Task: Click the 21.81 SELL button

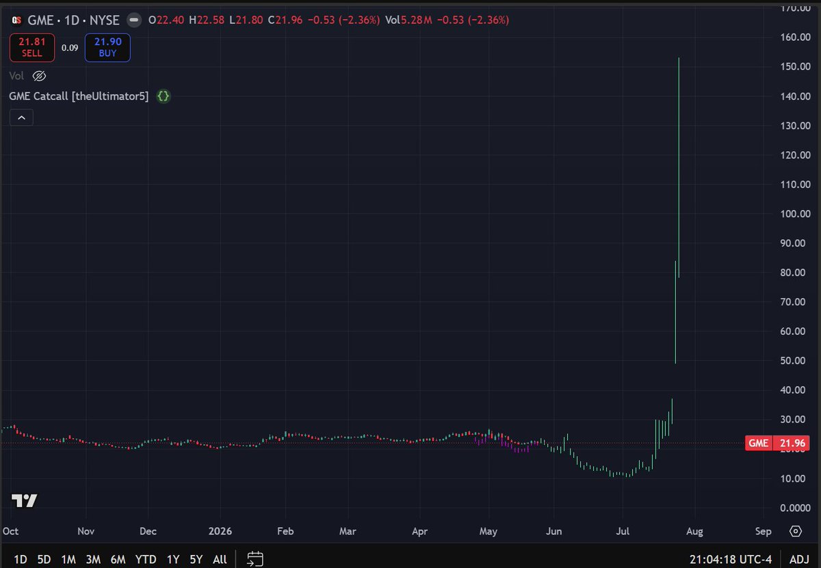Action: (x=31, y=48)
